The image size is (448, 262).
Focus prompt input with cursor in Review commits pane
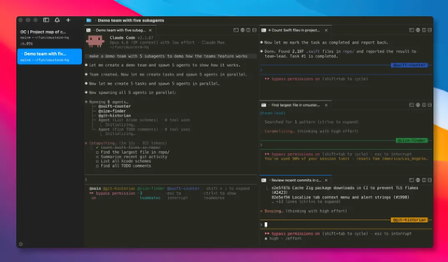[x=346, y=225]
